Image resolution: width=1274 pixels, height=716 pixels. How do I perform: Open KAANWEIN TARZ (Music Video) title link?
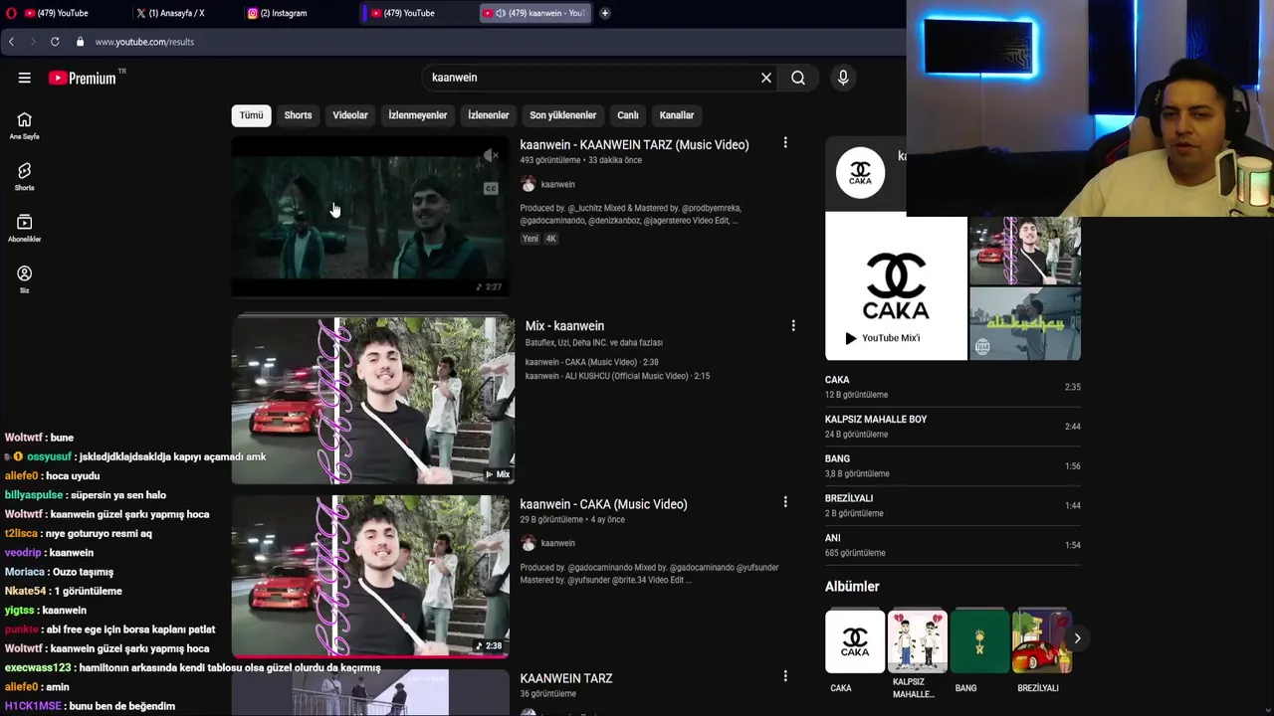pyautogui.click(x=634, y=145)
